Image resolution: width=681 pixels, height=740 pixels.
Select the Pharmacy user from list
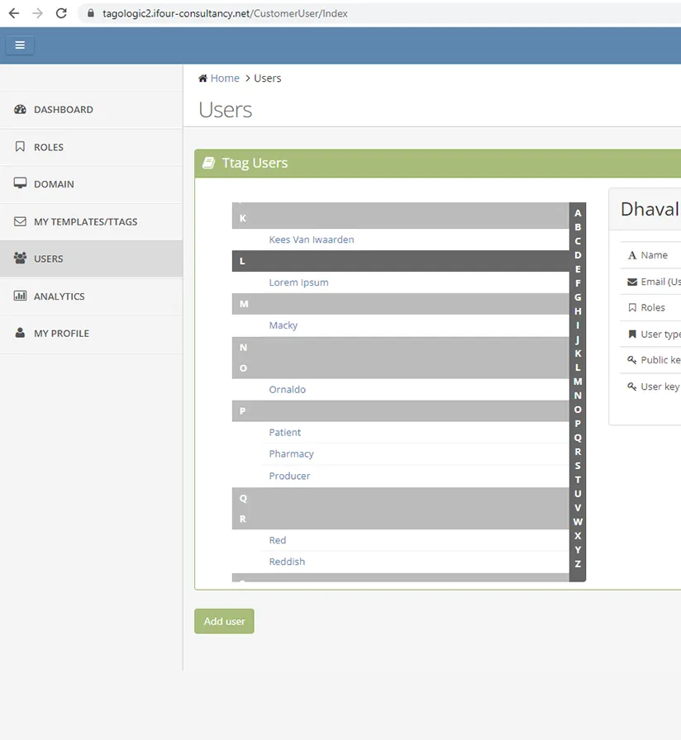point(291,453)
